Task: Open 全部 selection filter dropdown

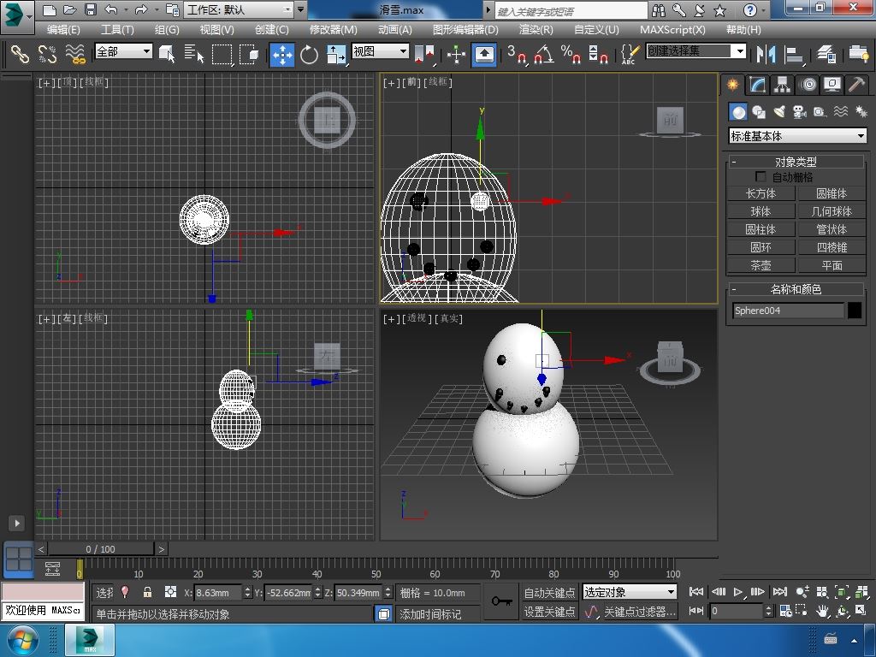Action: 123,51
